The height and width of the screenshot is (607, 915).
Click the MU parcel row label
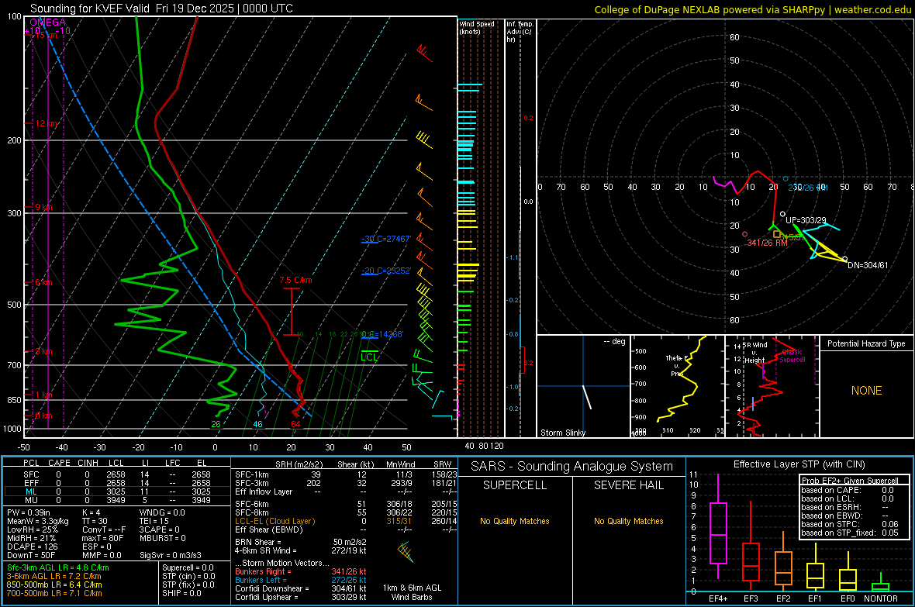(x=32, y=500)
